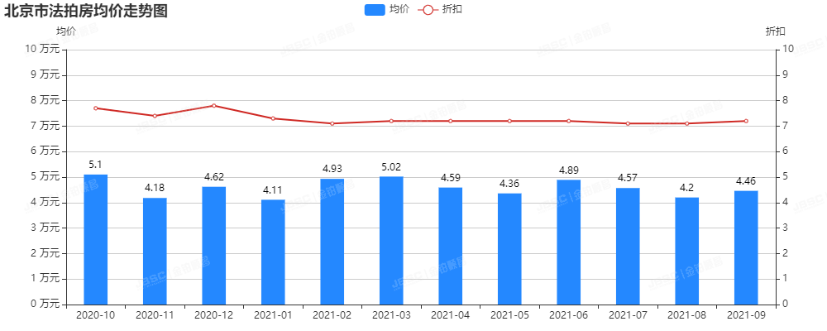Screen dimensions: 827x331
Task: Click the bar value label 4.18
Action: tap(155, 188)
